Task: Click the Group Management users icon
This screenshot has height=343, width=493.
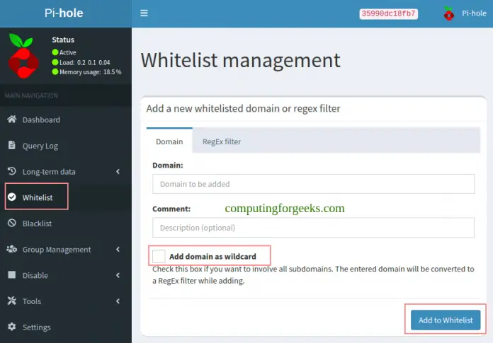Action: click(x=11, y=249)
